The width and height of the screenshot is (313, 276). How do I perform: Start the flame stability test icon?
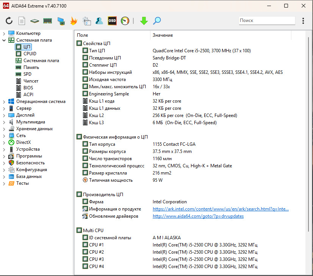(74, 21)
